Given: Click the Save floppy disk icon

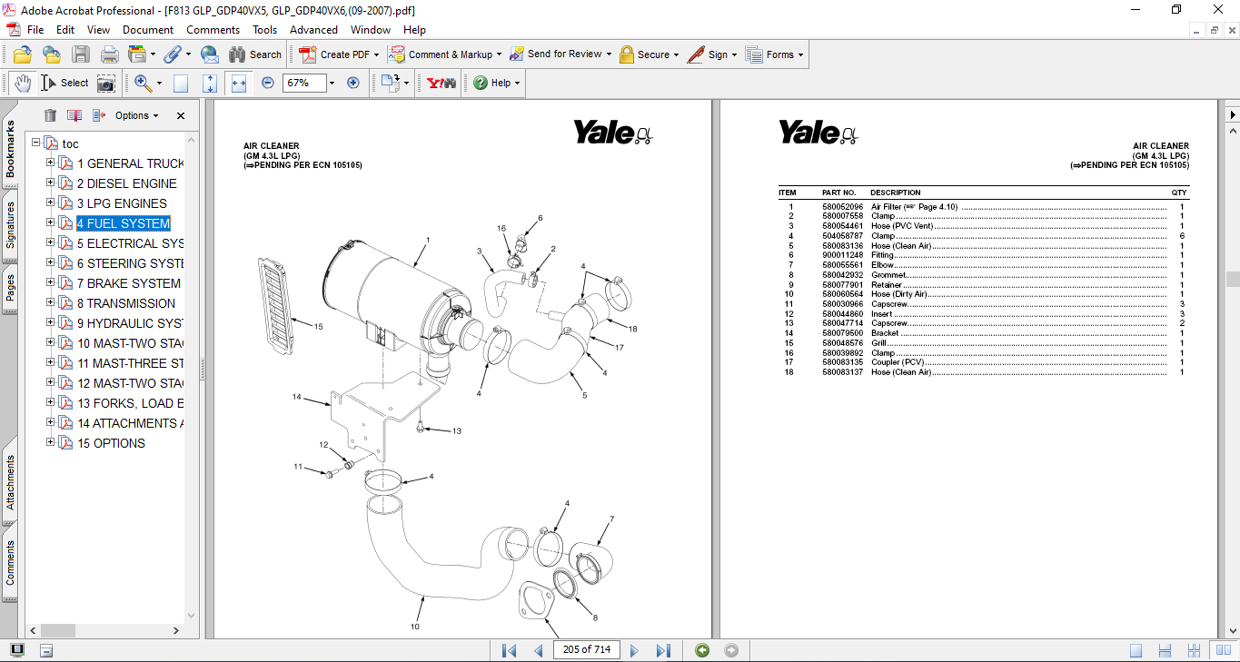Looking at the screenshot, I should [81, 54].
